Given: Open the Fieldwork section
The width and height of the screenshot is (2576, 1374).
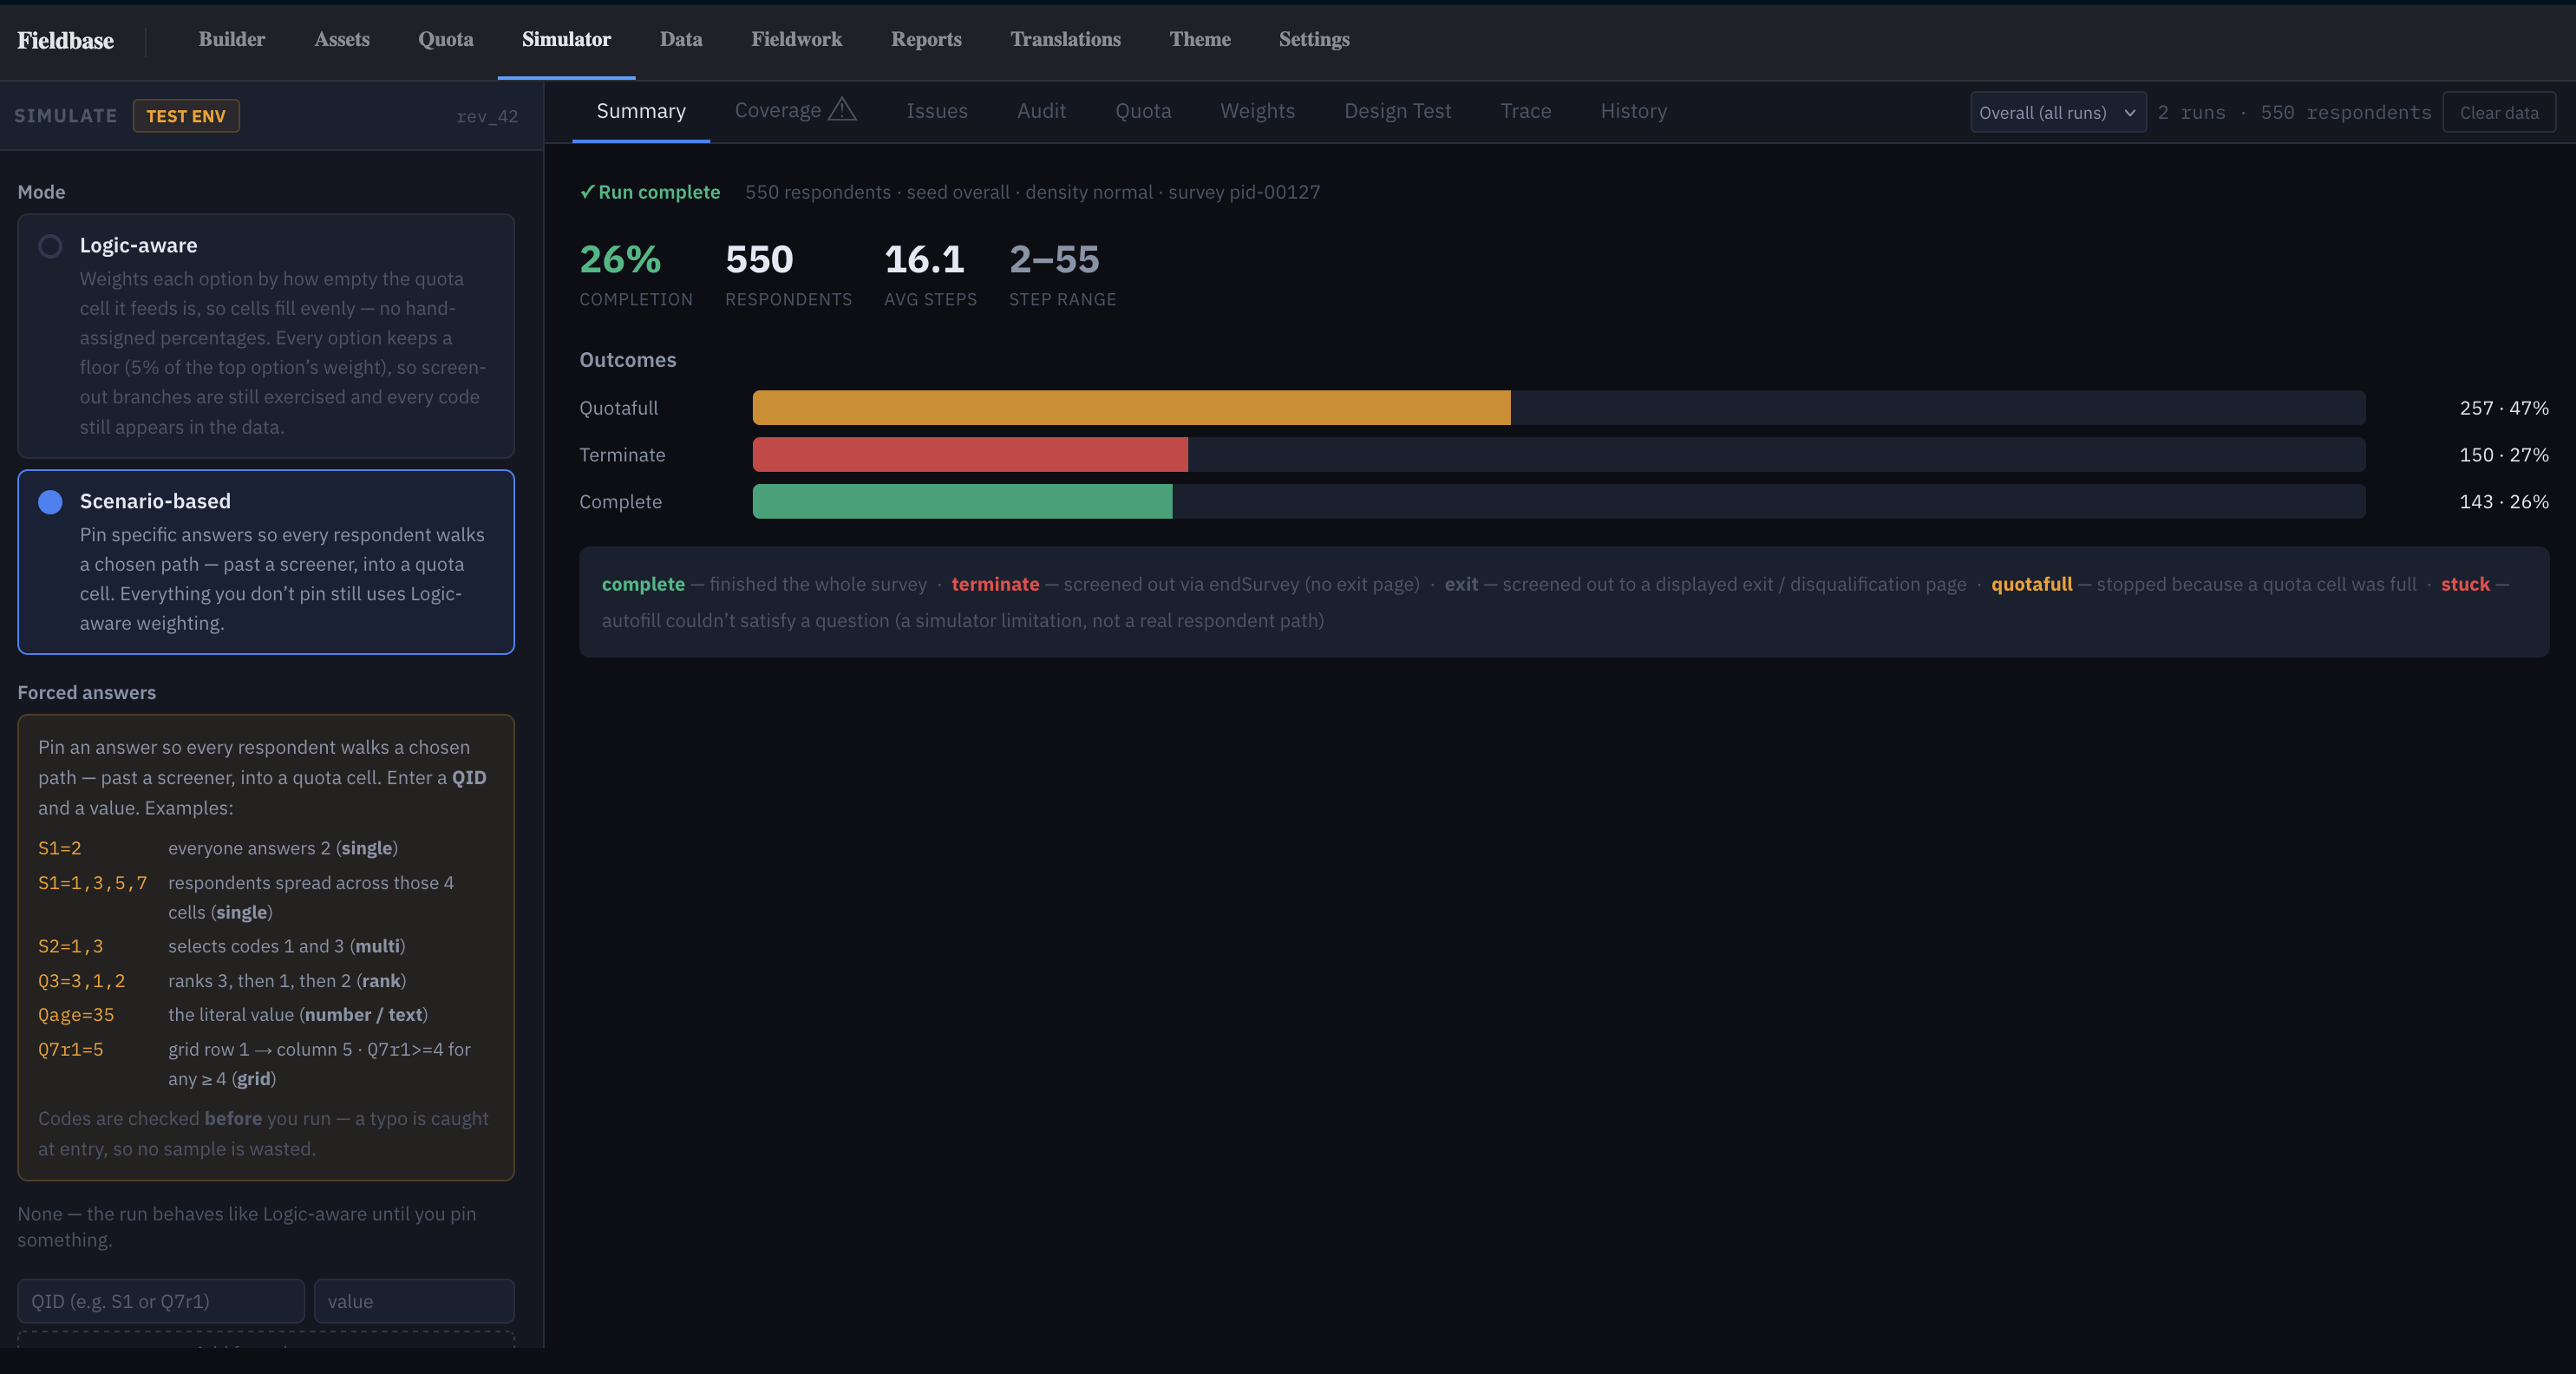Looking at the screenshot, I should coord(797,39).
